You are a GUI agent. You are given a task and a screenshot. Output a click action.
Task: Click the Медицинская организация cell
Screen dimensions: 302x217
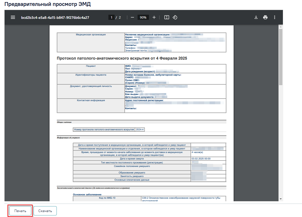pos(91,42)
